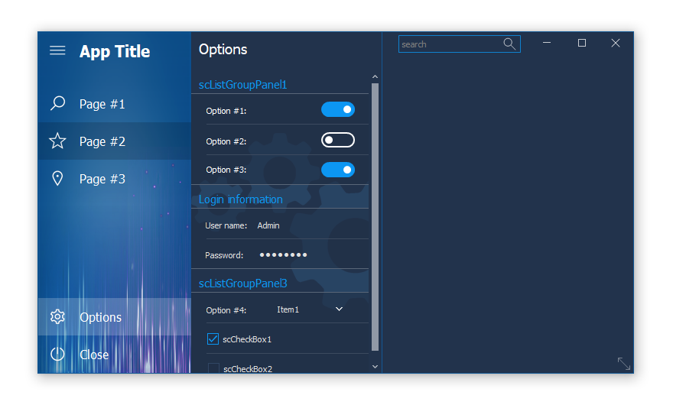This screenshot has width=673, height=405.
Task: Click the User name: label
Action: [x=226, y=225]
